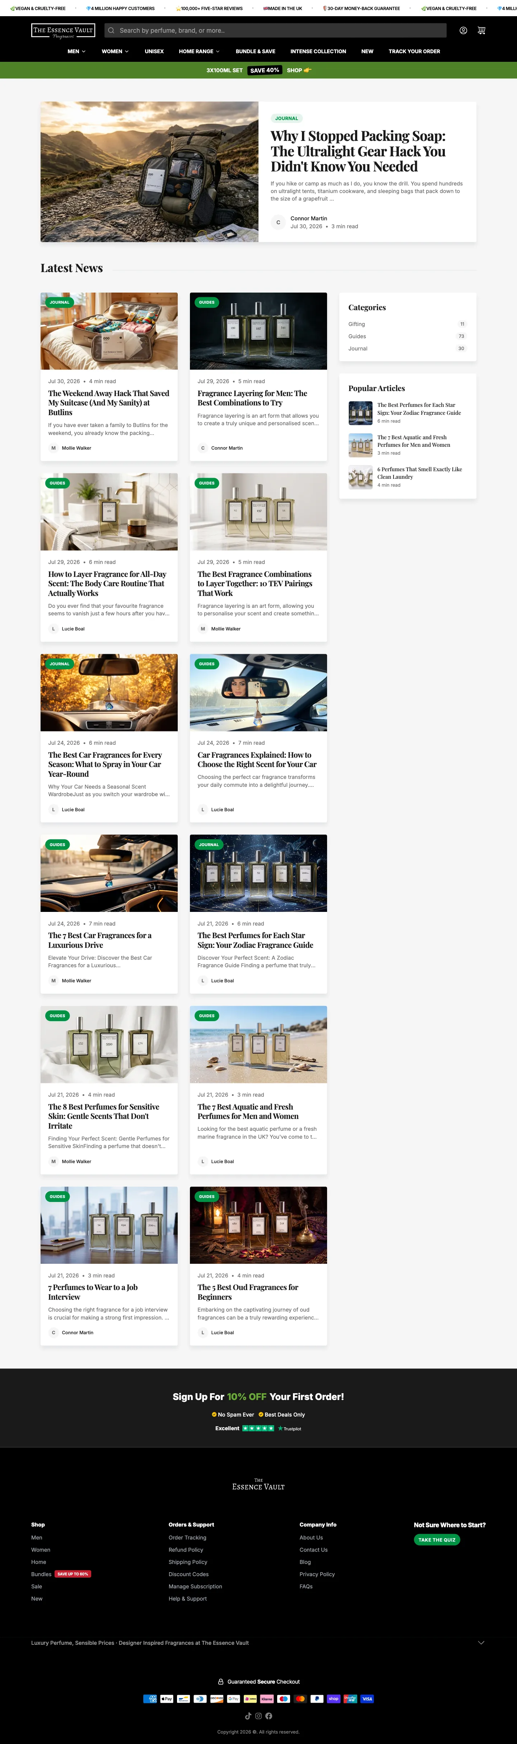Screen dimensions: 517x1744
Task: Open Best Perfumes for Sensitive Skin article
Action: [x=103, y=1116]
